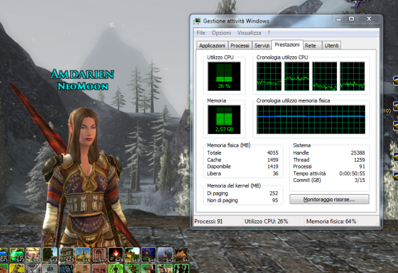The height and width of the screenshot is (273, 398).
Task: Switch to the Rete tab
Action: pyautogui.click(x=310, y=45)
